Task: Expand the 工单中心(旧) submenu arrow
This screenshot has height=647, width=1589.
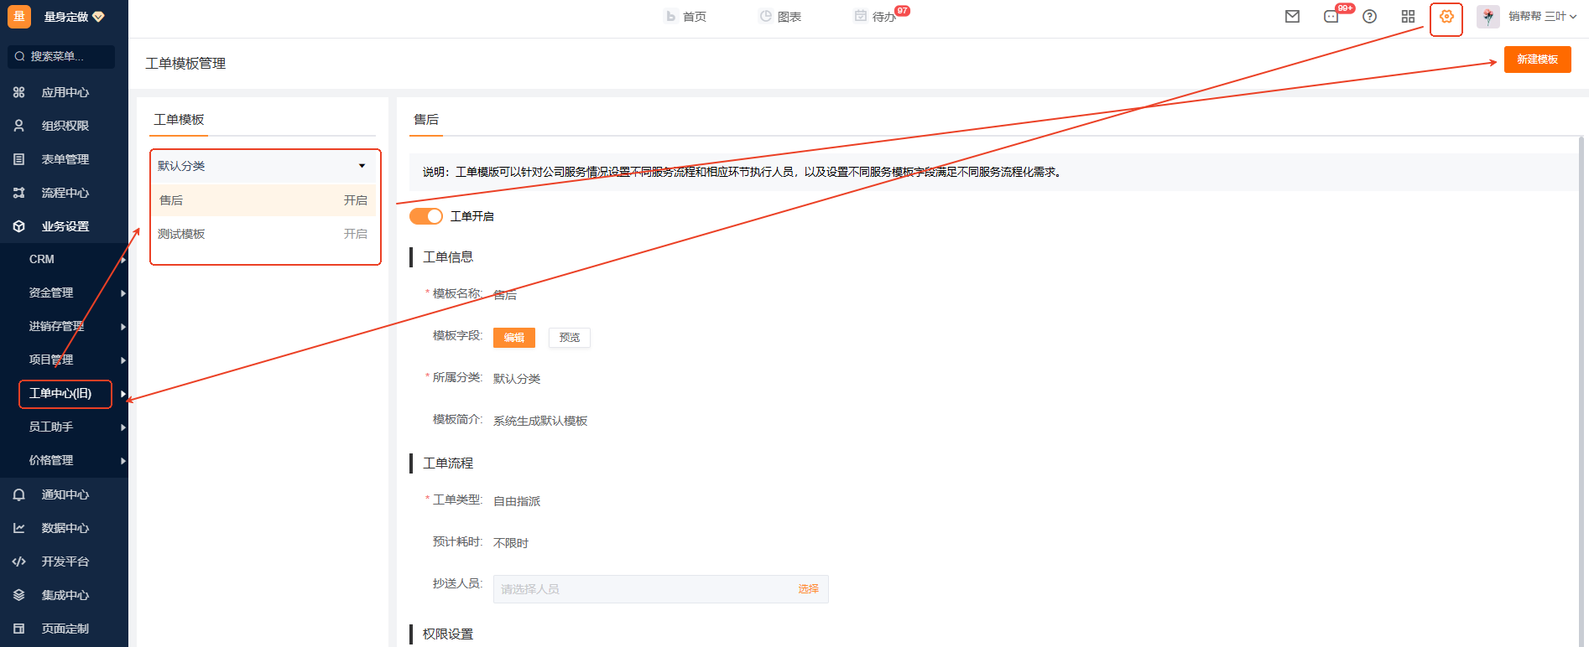Action: pyautogui.click(x=122, y=394)
